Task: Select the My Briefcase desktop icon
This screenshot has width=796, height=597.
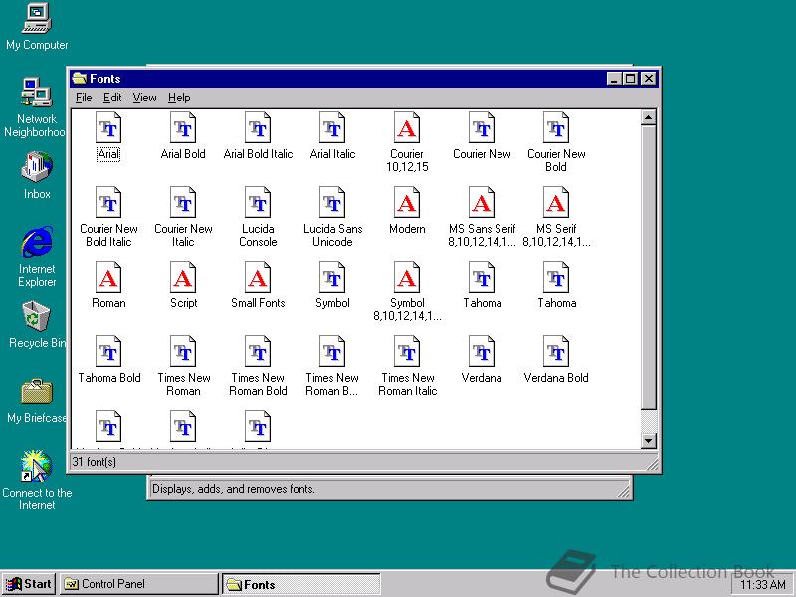Action: pyautogui.click(x=37, y=401)
